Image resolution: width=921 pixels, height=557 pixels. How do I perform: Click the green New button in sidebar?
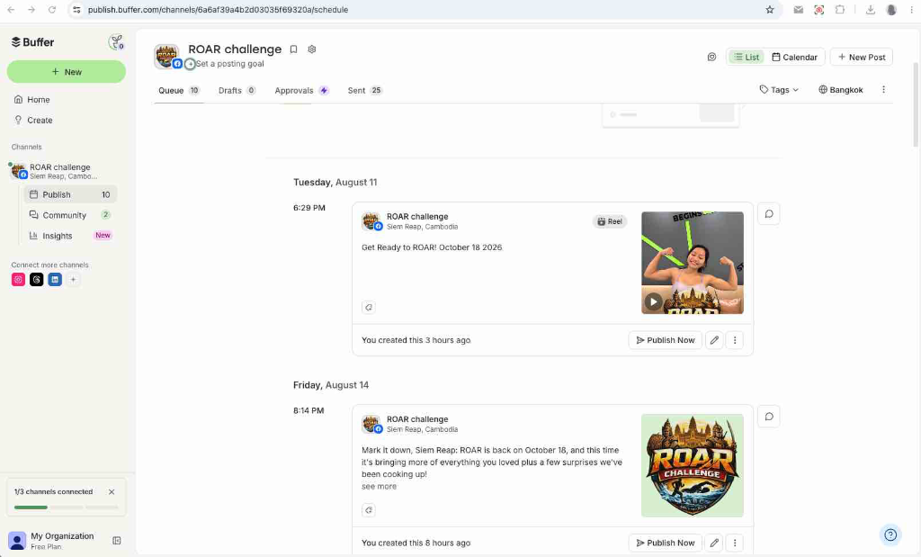coord(67,72)
